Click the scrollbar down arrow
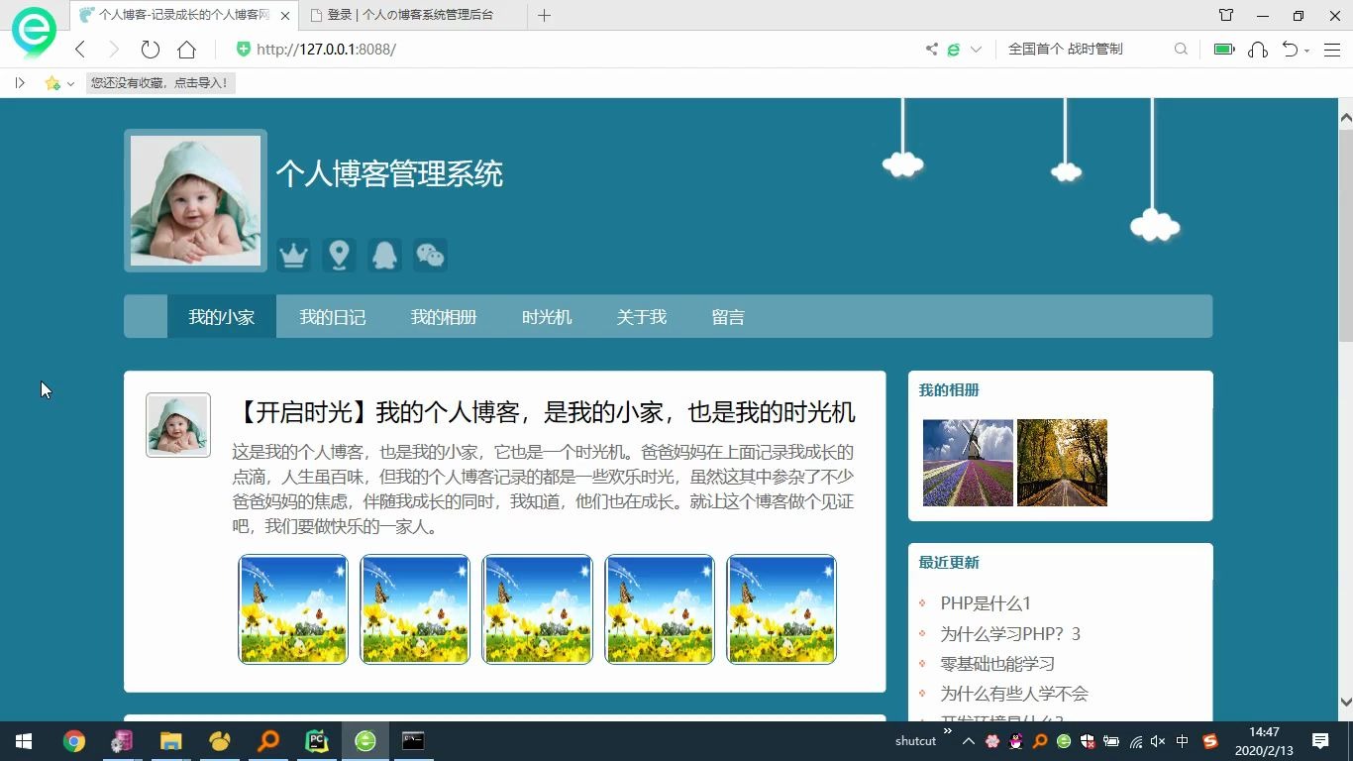 1345,702
